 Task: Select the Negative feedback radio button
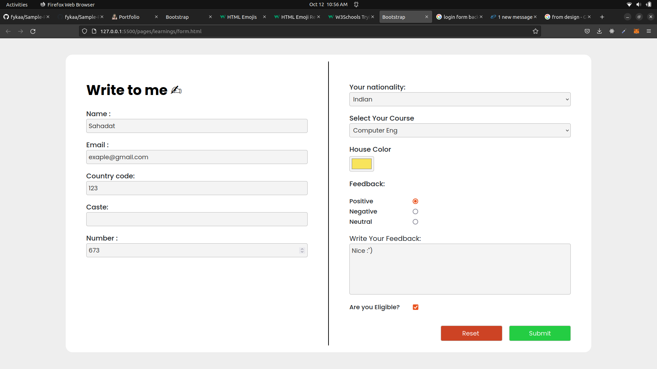click(415, 211)
